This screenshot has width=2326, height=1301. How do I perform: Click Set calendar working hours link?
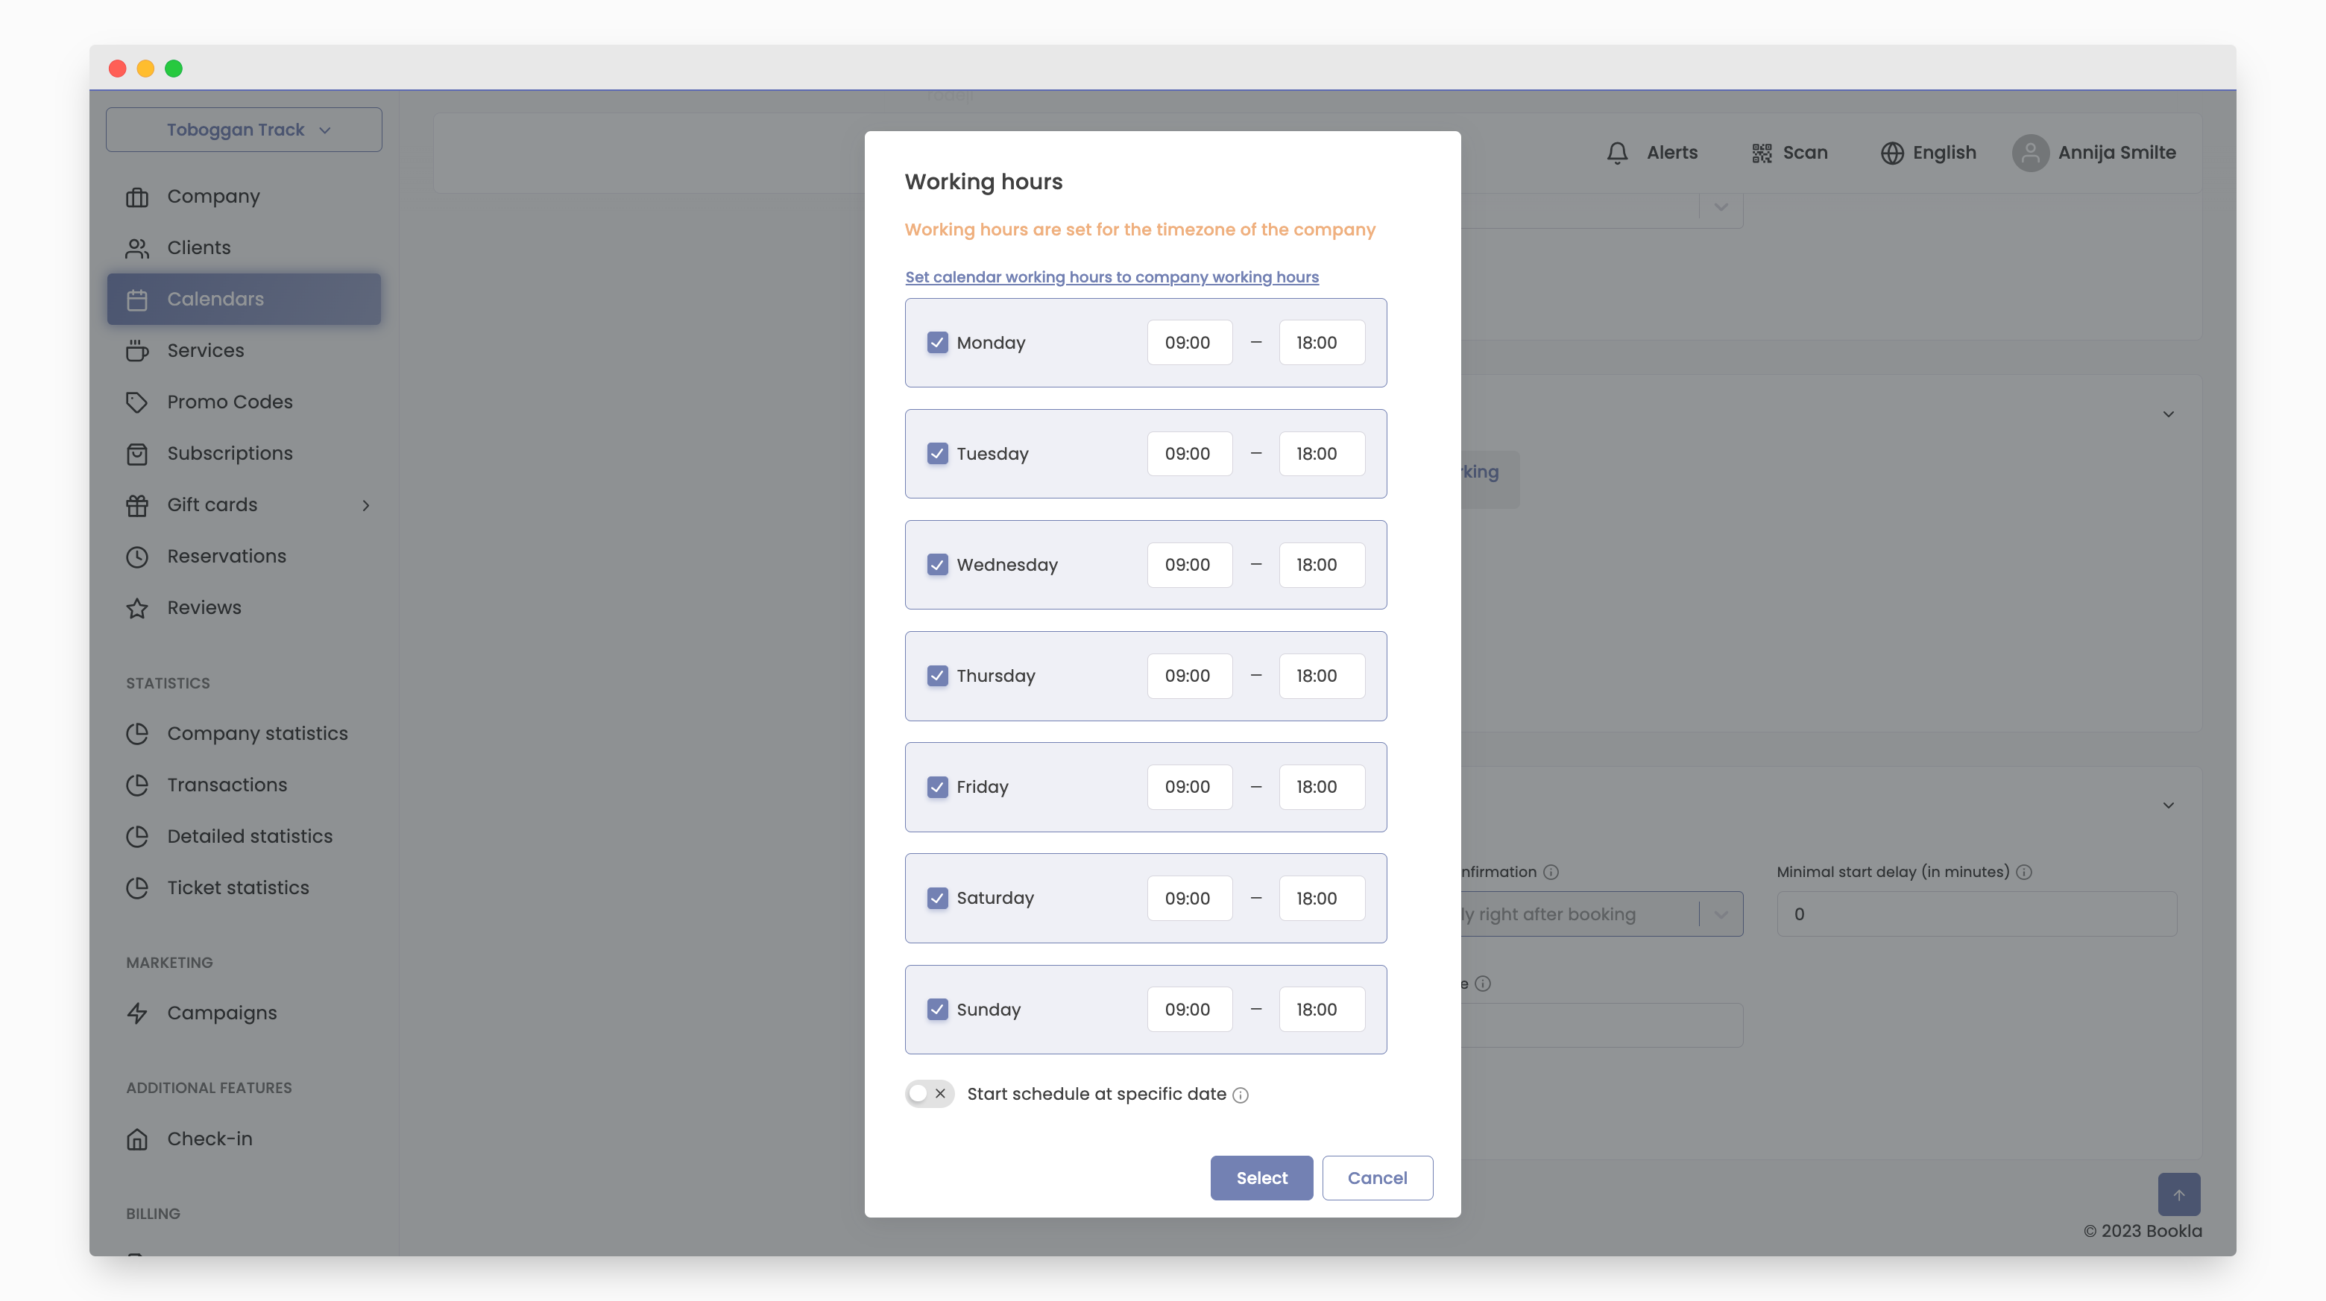coord(1112,277)
